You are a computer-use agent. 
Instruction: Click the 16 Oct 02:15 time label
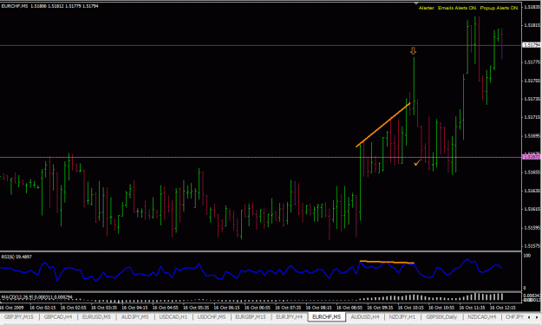click(x=42, y=308)
